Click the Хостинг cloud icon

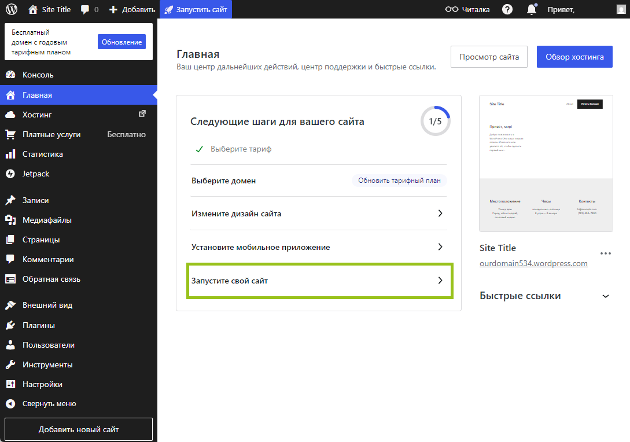[10, 115]
